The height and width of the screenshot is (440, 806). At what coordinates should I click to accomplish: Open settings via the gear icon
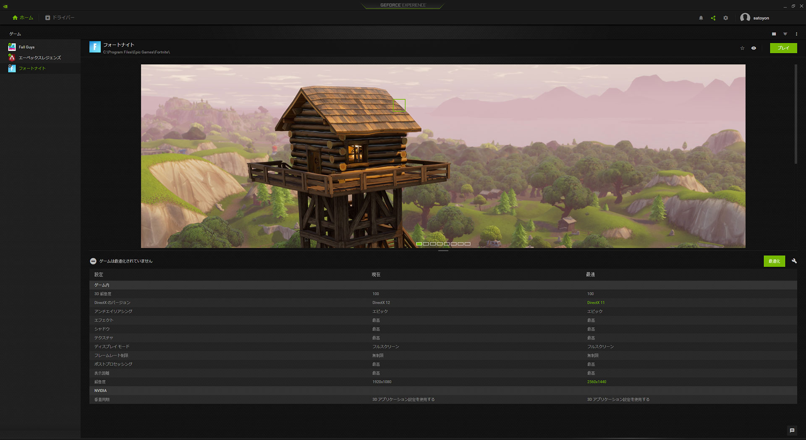(x=725, y=18)
